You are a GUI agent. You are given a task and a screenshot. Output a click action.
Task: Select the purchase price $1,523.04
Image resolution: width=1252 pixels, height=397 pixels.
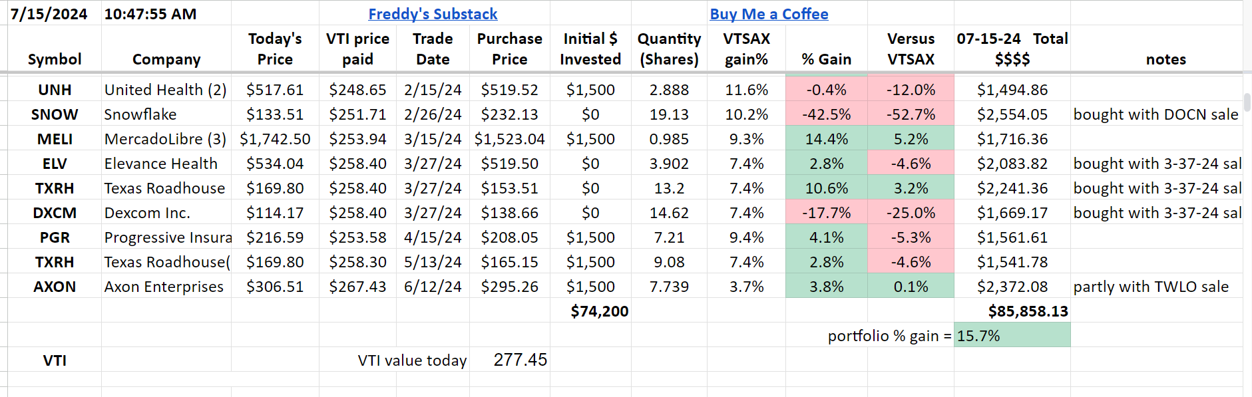[510, 139]
